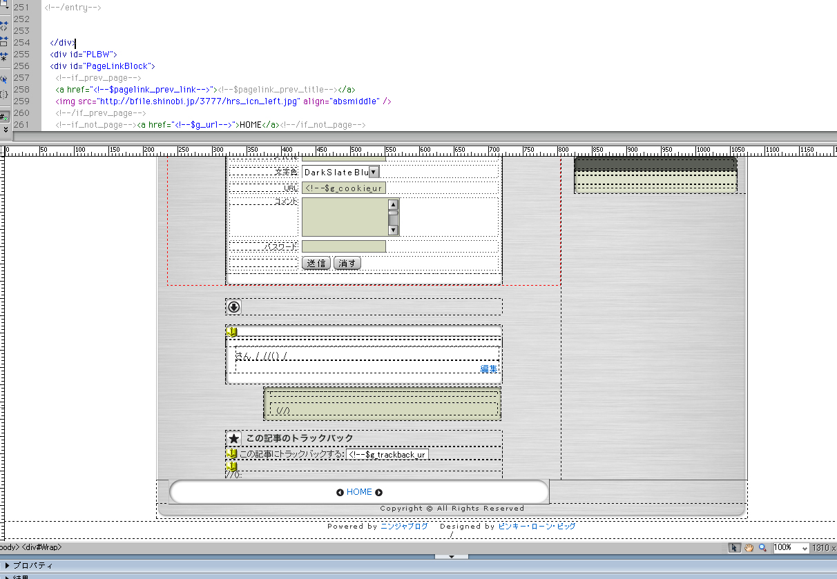Click the Collapse Selection icon in coding toolbar
The height and width of the screenshot is (579, 837).
coord(3,42)
